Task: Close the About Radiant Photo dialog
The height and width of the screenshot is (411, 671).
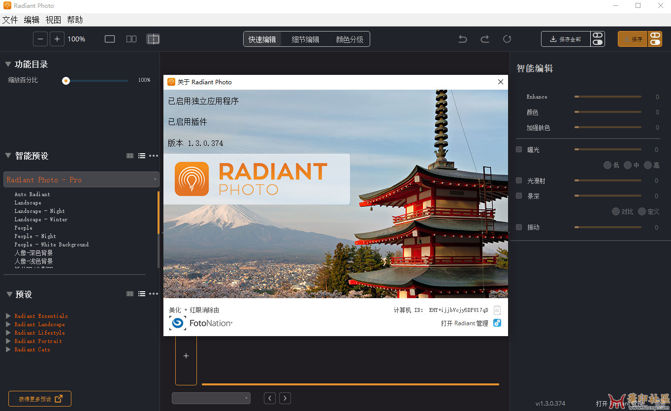Action: [501, 82]
